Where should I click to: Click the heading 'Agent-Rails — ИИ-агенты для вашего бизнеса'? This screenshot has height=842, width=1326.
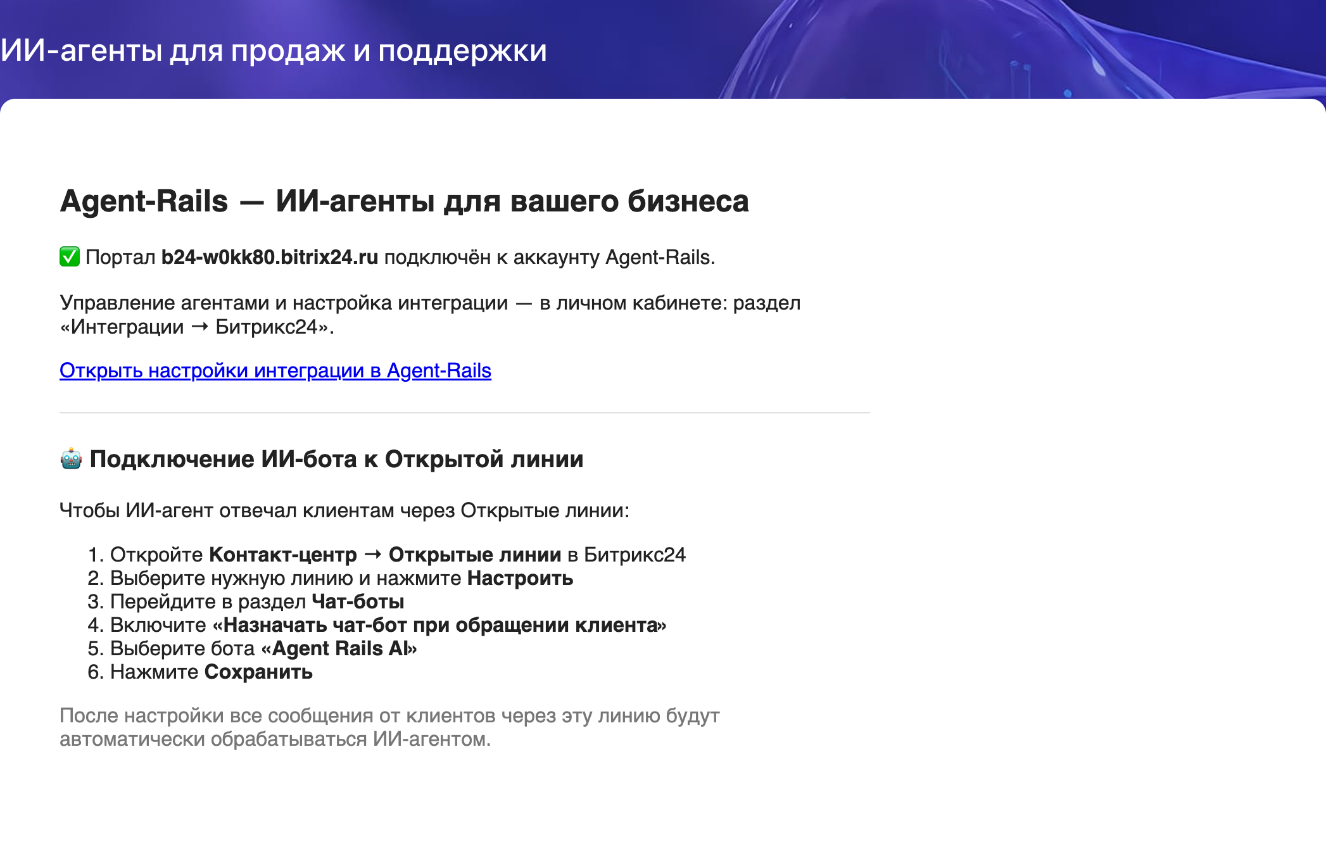[x=404, y=201]
